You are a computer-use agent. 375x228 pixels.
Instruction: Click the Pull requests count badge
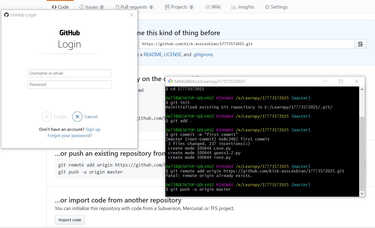point(151,7)
